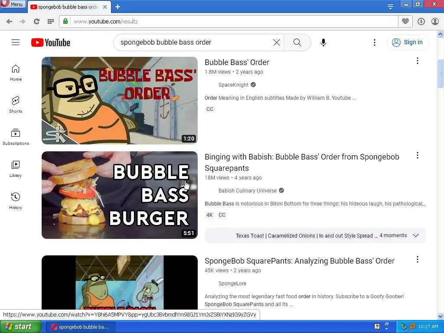Open the SpongeLore video thumbnail
The image size is (444, 333).
click(120, 282)
